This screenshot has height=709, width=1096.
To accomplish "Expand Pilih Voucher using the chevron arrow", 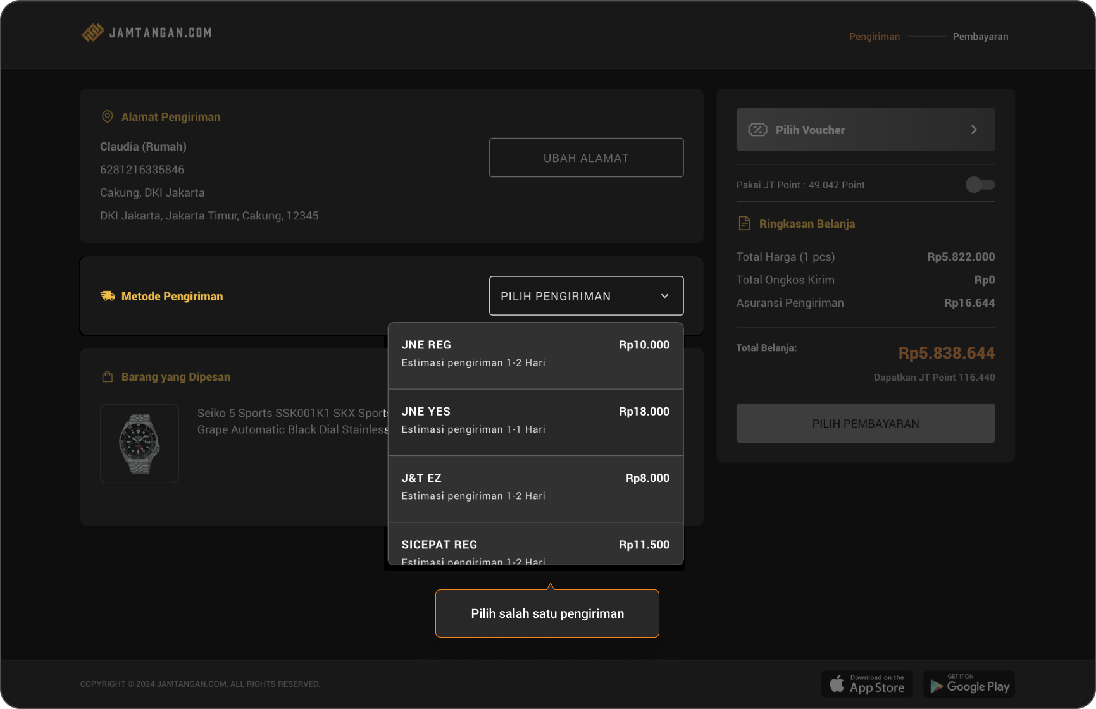I will pos(974,130).
